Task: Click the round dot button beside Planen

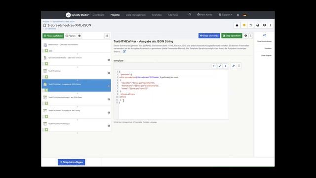Action: click(x=79, y=36)
